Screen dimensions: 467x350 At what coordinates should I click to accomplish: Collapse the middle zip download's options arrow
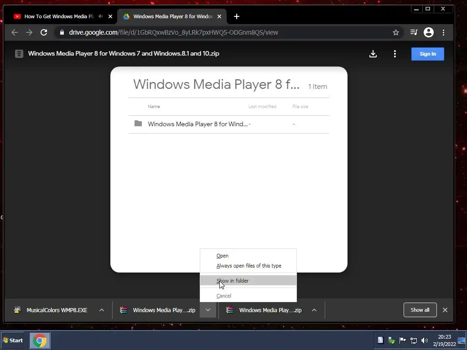coord(208,310)
